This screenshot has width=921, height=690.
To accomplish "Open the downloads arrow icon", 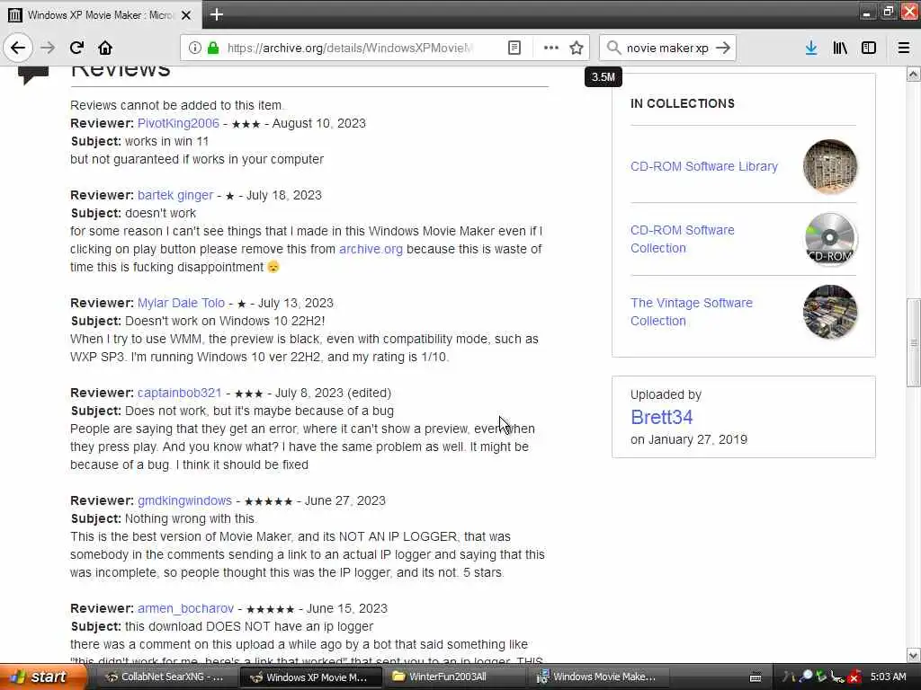I will [810, 48].
